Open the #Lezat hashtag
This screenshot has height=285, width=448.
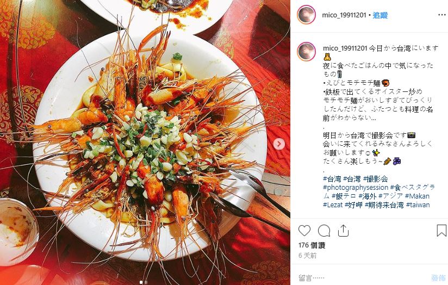[333, 205]
